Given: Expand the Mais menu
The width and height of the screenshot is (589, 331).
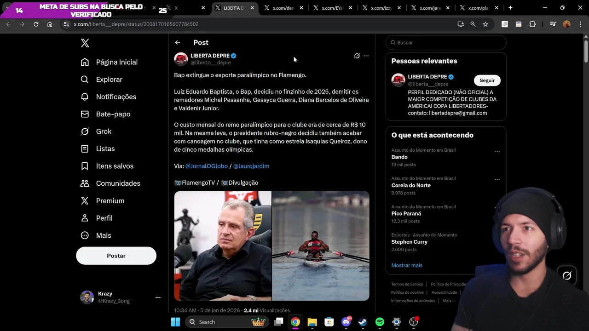Looking at the screenshot, I should click(x=96, y=235).
